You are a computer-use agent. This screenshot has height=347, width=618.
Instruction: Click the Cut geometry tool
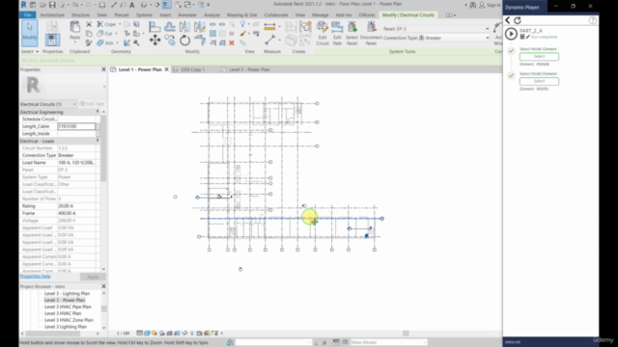coord(105,34)
